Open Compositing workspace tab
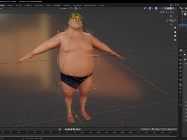 77,5
